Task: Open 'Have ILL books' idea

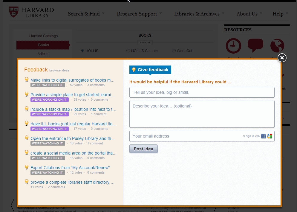Action: pyautogui.click(x=73, y=124)
